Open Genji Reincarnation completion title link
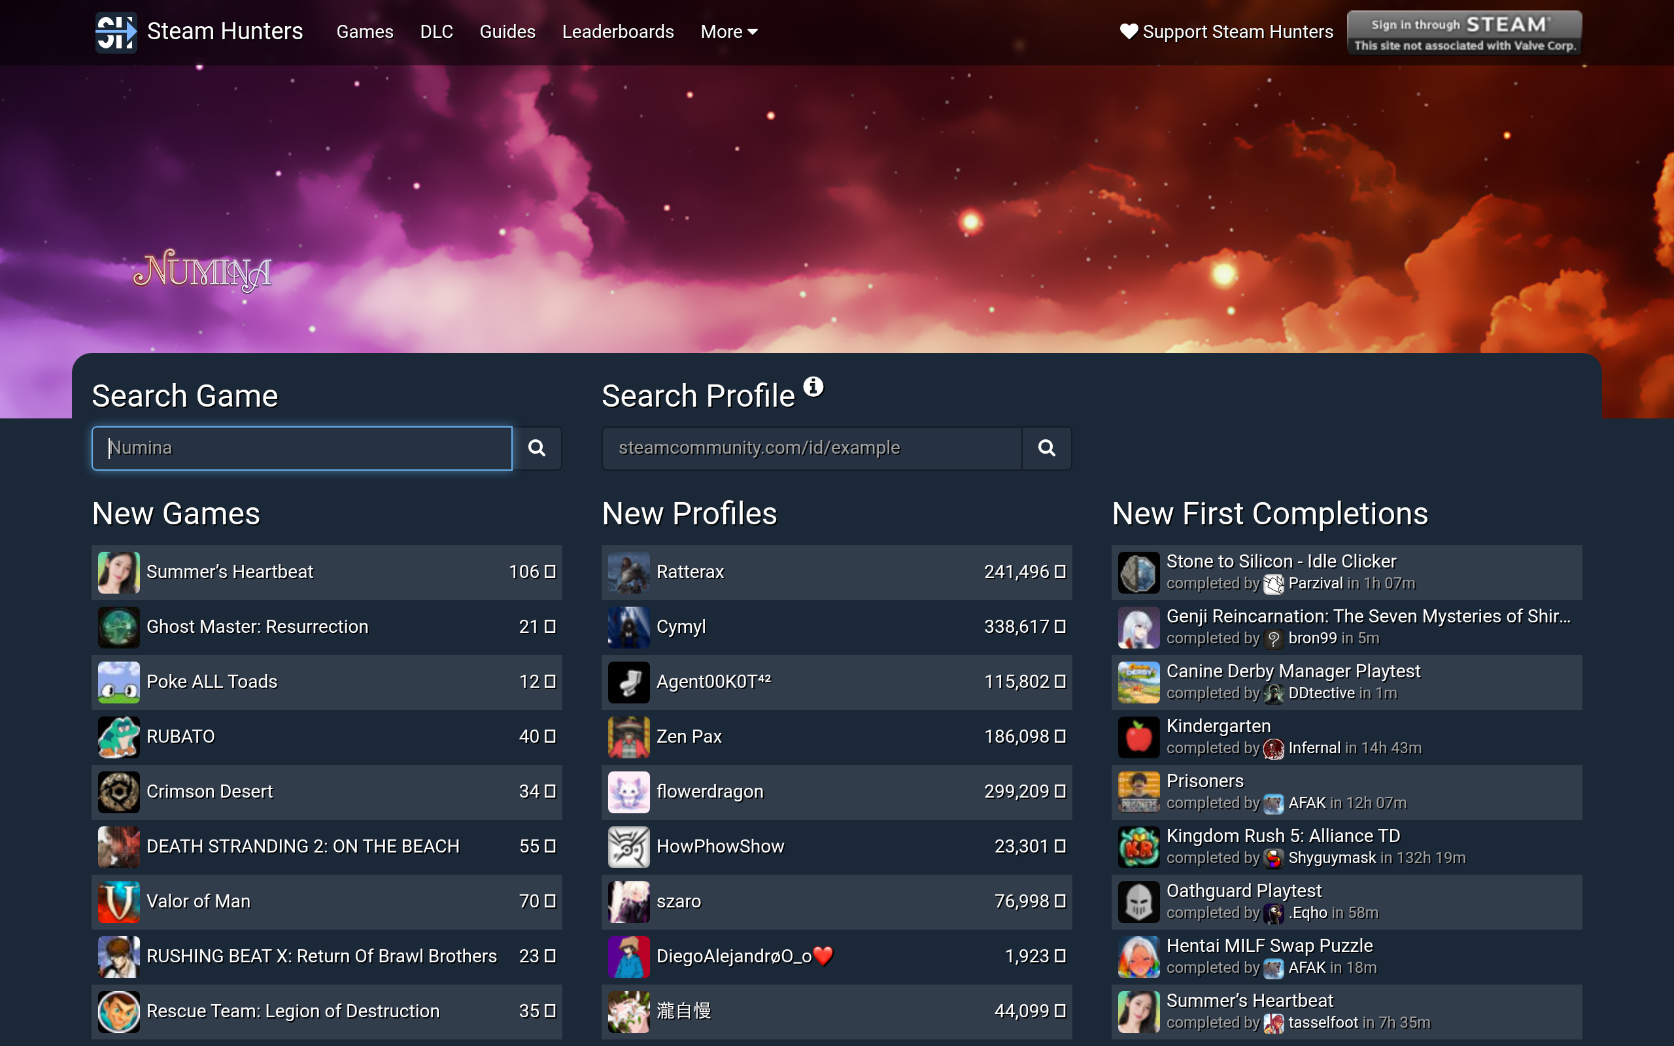Screen dimensions: 1674x1046 tap(1368, 616)
